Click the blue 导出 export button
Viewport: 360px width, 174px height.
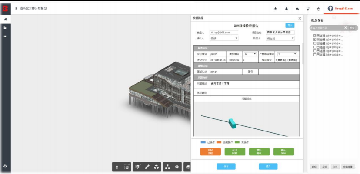tap(290, 26)
